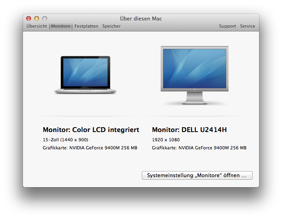
Task: Close the Über diesen Mac window
Action: point(29,19)
